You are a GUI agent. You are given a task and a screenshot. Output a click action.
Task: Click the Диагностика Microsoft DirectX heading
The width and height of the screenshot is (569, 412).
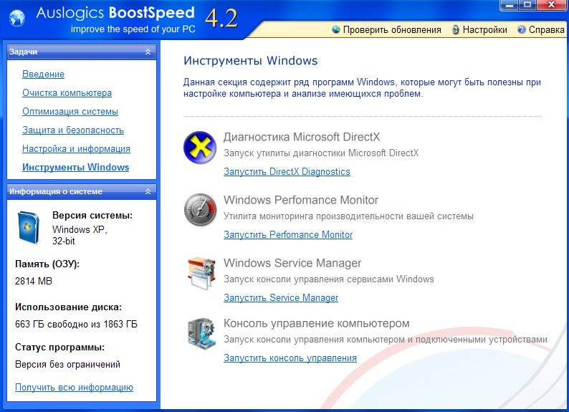[302, 137]
